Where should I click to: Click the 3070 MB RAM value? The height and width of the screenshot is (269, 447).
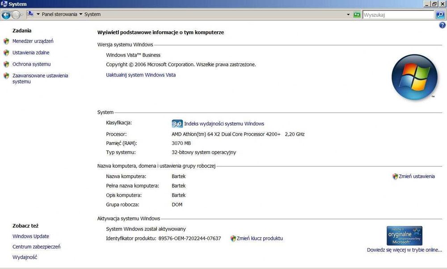point(181,143)
